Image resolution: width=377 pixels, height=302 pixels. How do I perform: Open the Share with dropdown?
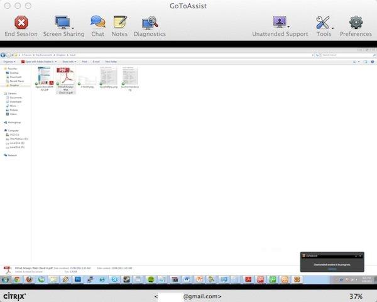[69, 62]
